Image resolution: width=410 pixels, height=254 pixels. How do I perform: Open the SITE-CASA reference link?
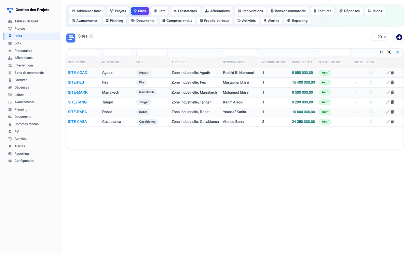tap(77, 122)
